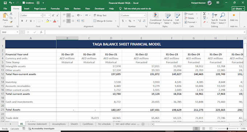The width and height of the screenshot is (247, 132).
Task: Open the Name Box dropdown arrow
Action: [x=17, y=32]
